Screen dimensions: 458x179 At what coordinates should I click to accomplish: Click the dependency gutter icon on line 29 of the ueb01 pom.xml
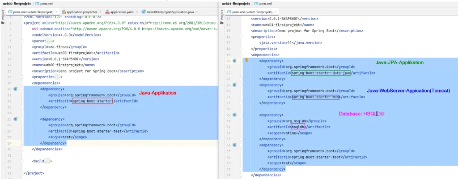(x=234, y=115)
